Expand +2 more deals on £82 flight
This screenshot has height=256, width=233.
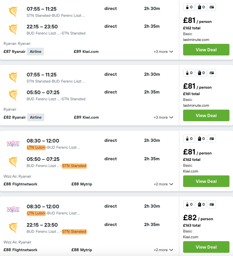(x=163, y=250)
